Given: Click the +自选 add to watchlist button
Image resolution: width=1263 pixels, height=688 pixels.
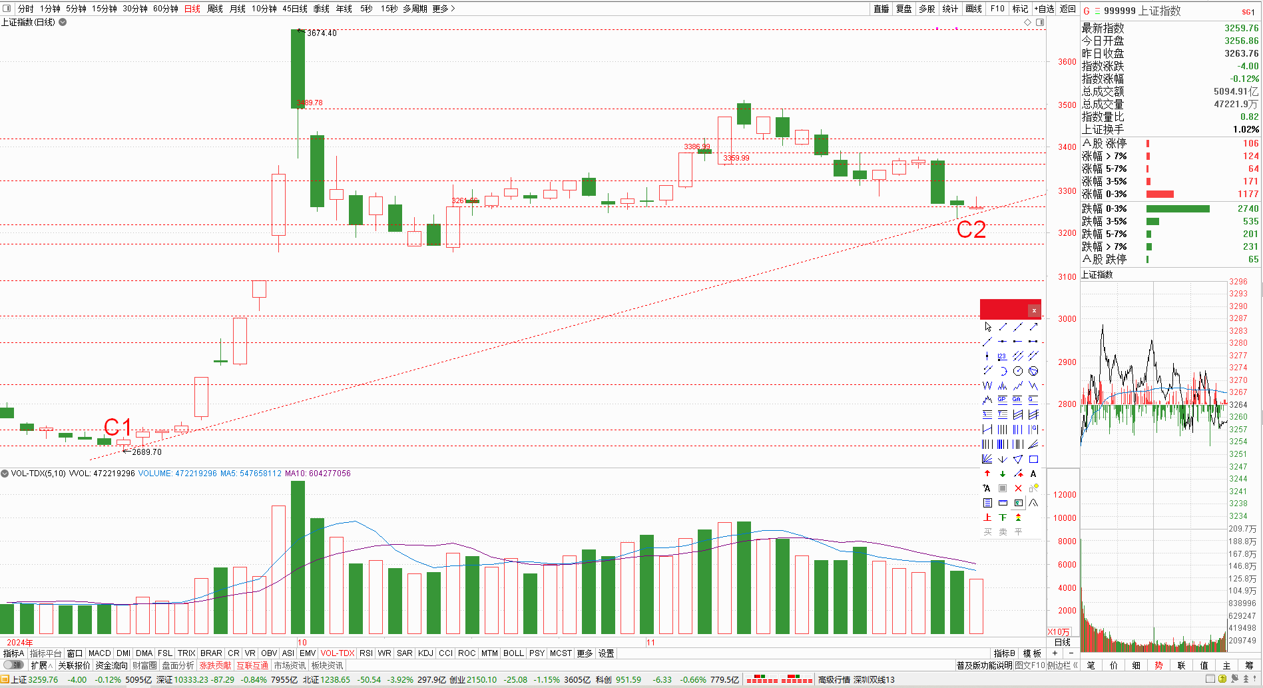Looking at the screenshot, I should [1044, 9].
